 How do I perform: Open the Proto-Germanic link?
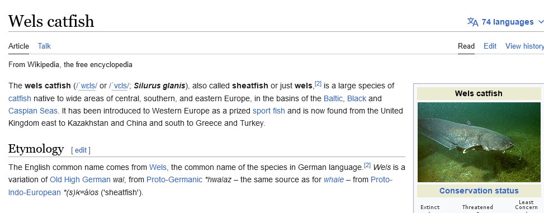[x=174, y=179]
